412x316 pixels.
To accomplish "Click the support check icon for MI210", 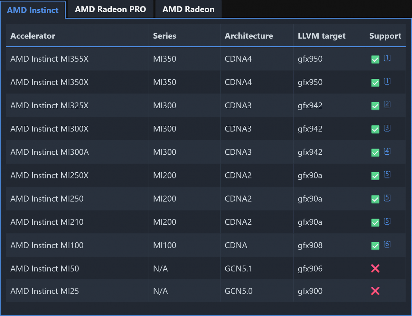I will (x=375, y=222).
